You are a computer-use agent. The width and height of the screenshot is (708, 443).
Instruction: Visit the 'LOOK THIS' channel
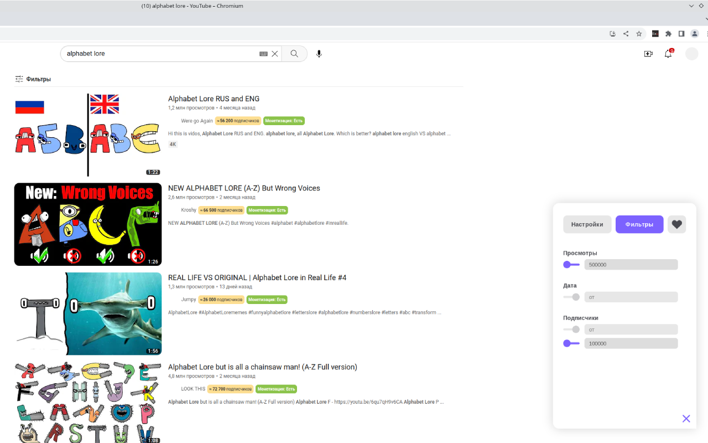tap(193, 389)
